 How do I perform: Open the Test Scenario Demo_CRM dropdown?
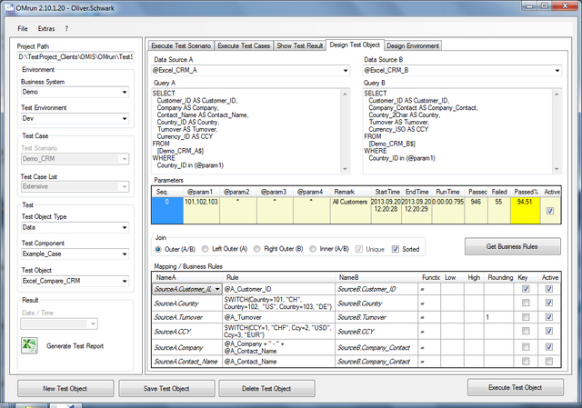tap(125, 159)
